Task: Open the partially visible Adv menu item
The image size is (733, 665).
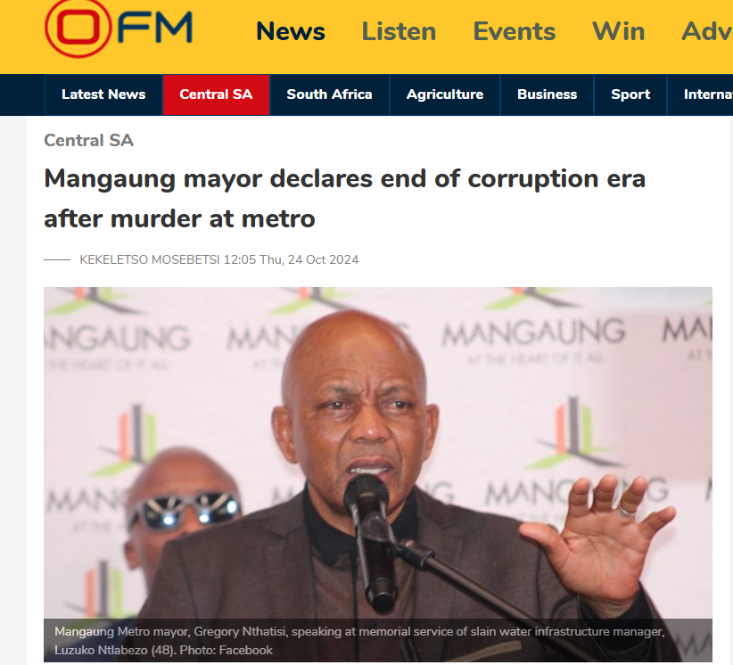Action: (707, 31)
